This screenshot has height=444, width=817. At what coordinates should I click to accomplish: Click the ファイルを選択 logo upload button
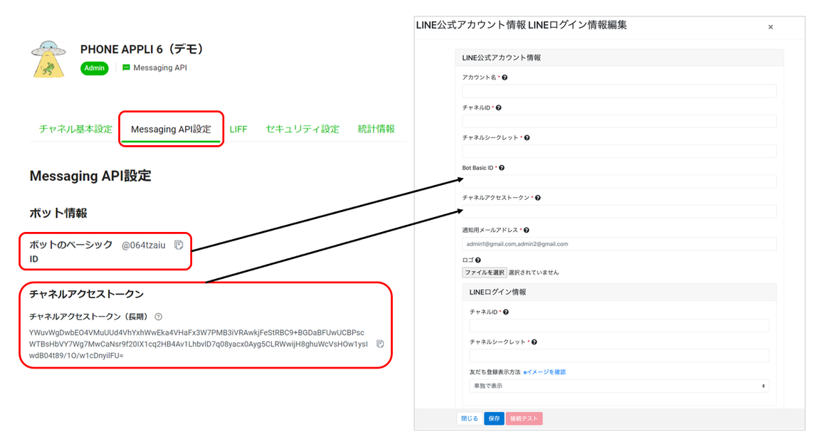485,273
